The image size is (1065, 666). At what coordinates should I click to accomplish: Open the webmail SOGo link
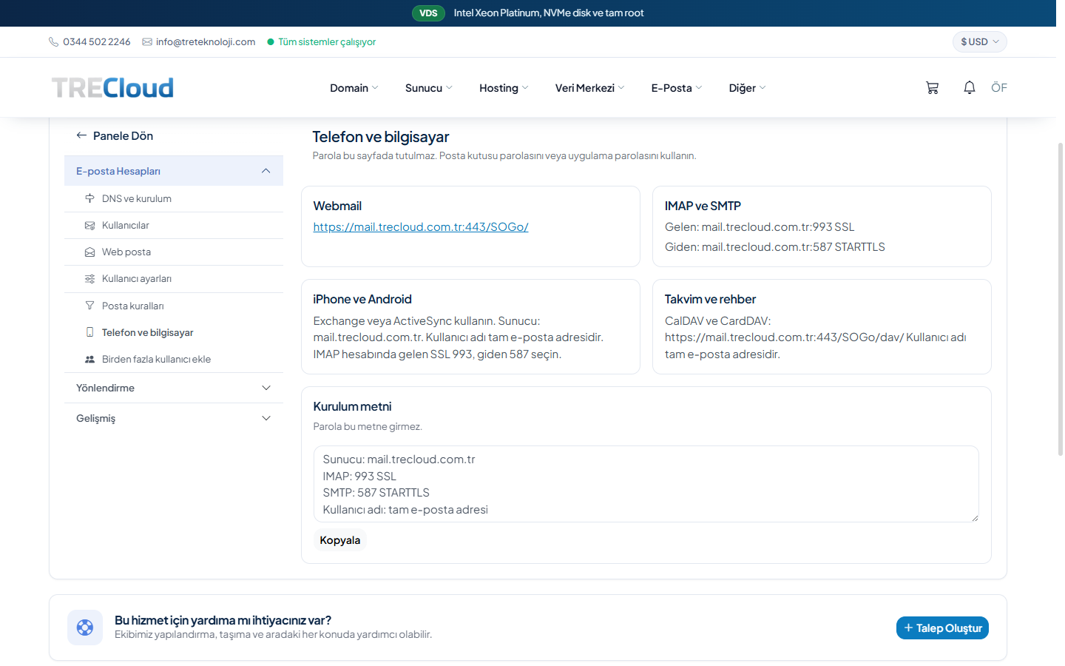click(x=421, y=226)
